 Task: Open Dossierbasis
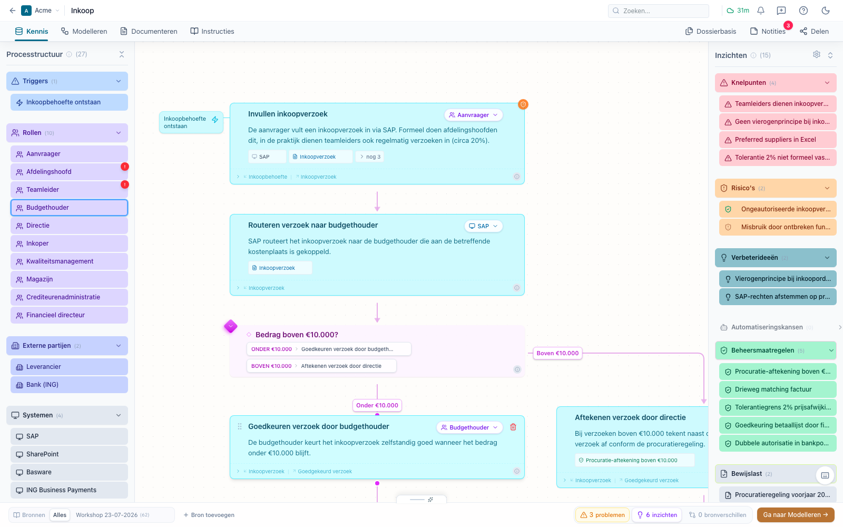tap(710, 32)
